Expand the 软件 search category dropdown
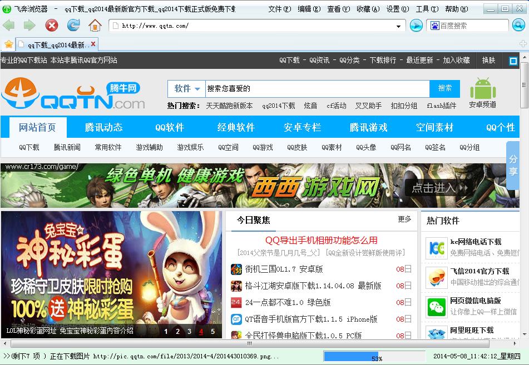The image size is (529, 365). [187, 89]
